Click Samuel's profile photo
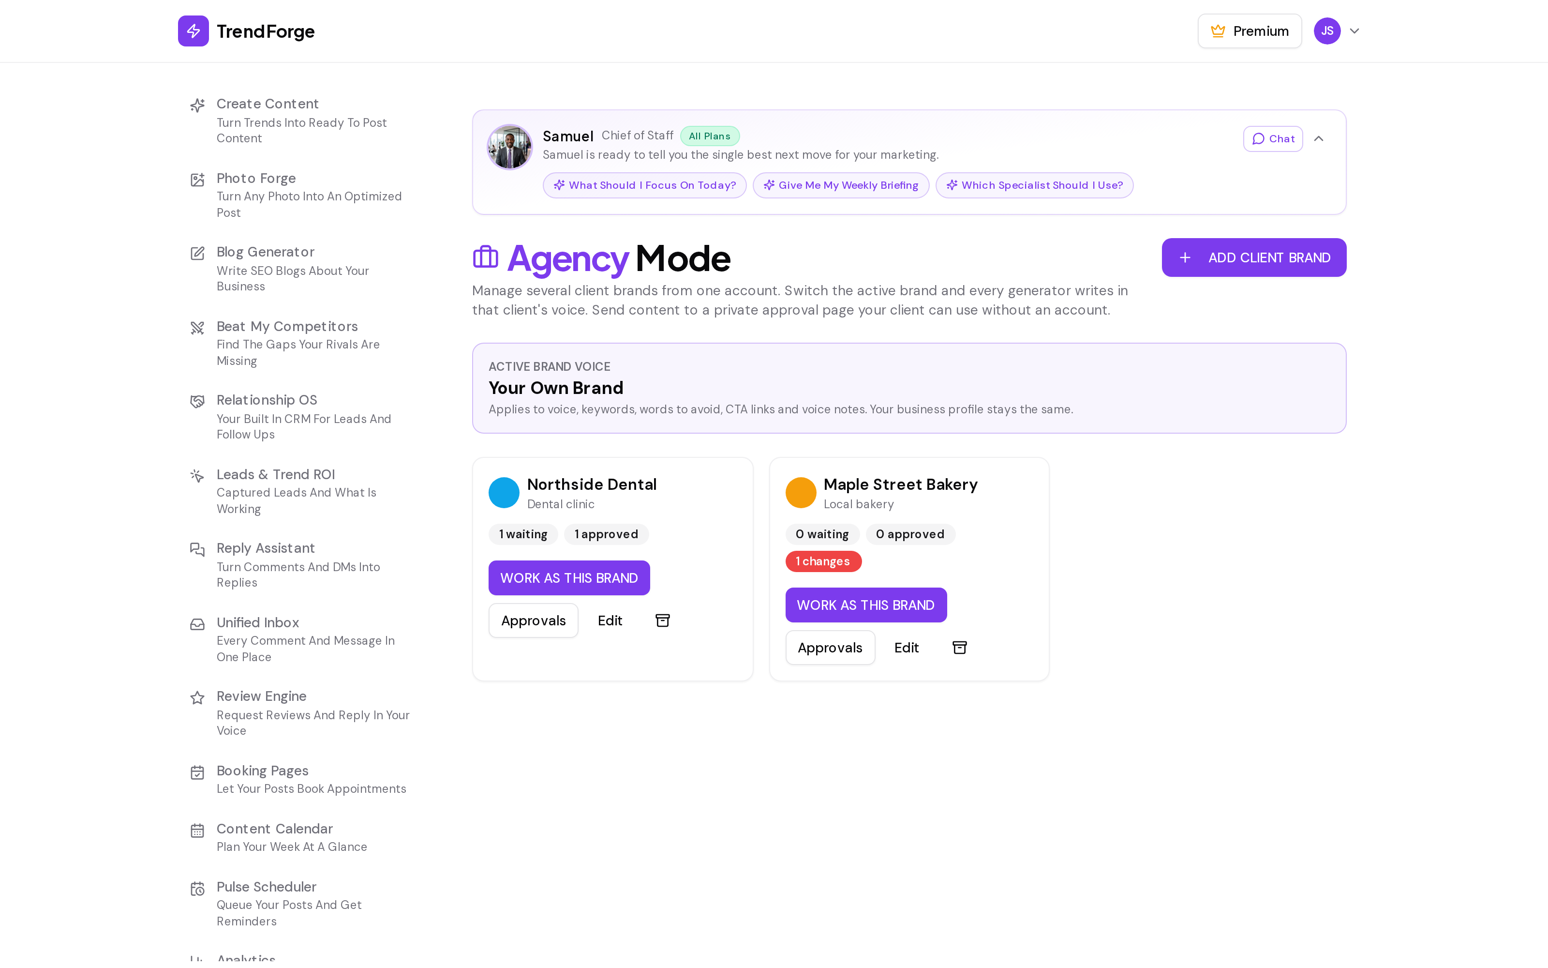Screen dimensions: 1548x968 [x=510, y=147]
